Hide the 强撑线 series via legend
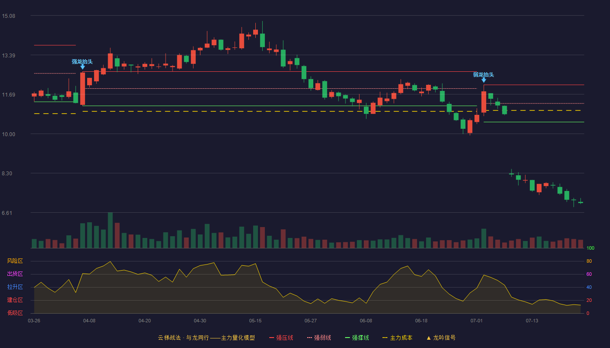 [357, 338]
